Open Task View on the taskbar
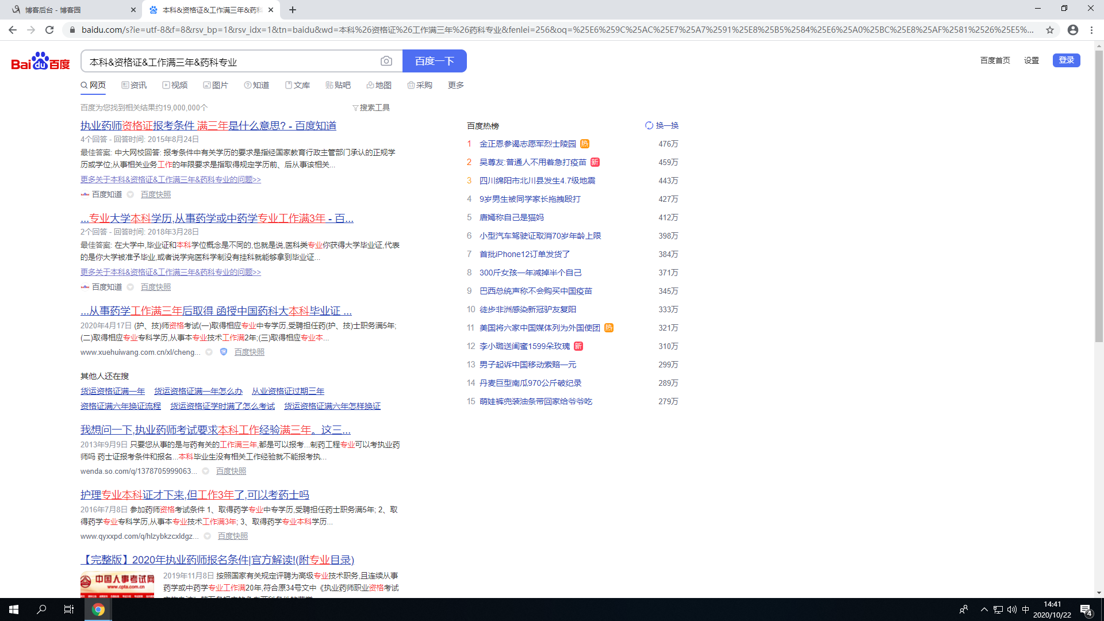The image size is (1104, 621). tap(69, 609)
